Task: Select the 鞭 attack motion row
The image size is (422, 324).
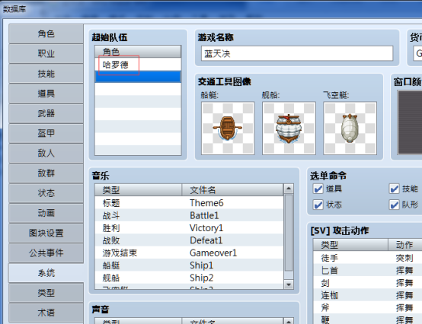Action: pyautogui.click(x=368, y=319)
